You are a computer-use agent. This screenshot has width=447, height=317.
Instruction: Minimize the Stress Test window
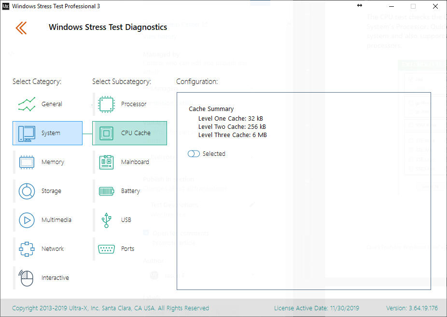(391, 6)
